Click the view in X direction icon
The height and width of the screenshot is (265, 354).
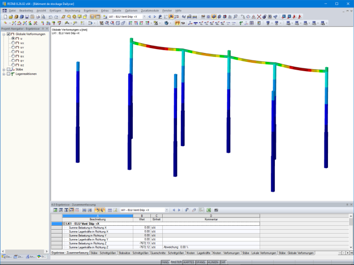pos(130,23)
